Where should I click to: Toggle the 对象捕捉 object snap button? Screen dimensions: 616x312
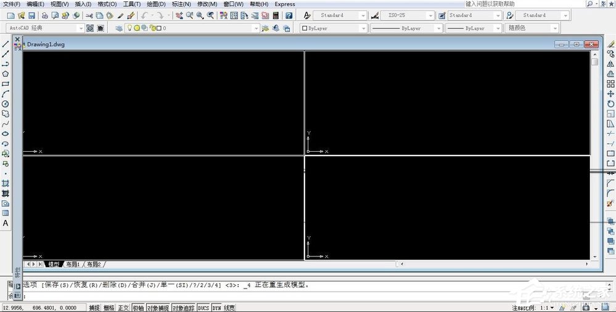pyautogui.click(x=158, y=308)
